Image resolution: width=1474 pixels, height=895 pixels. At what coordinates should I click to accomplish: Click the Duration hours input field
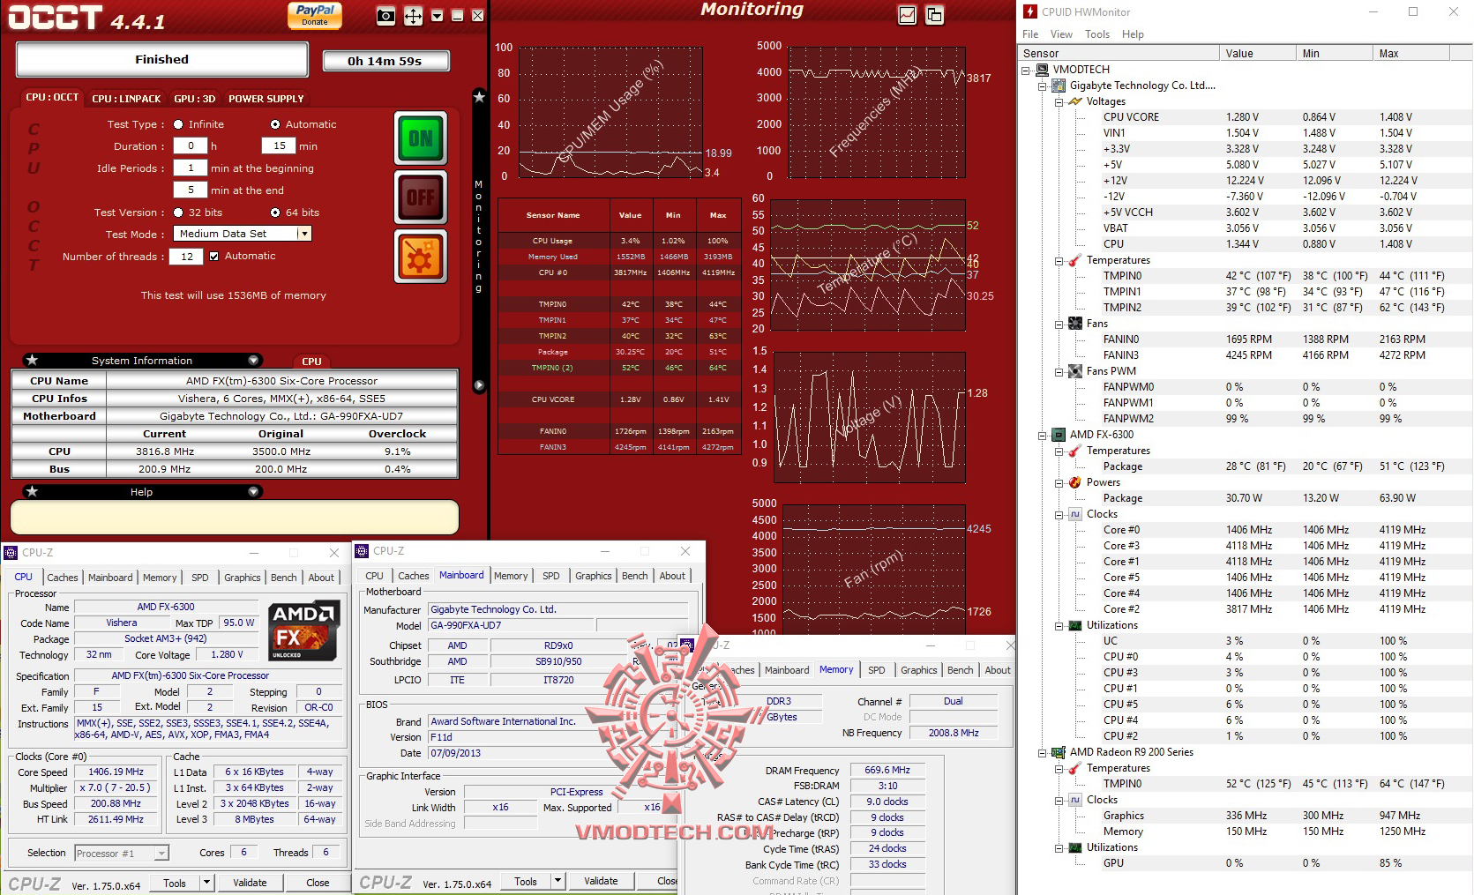coord(191,145)
